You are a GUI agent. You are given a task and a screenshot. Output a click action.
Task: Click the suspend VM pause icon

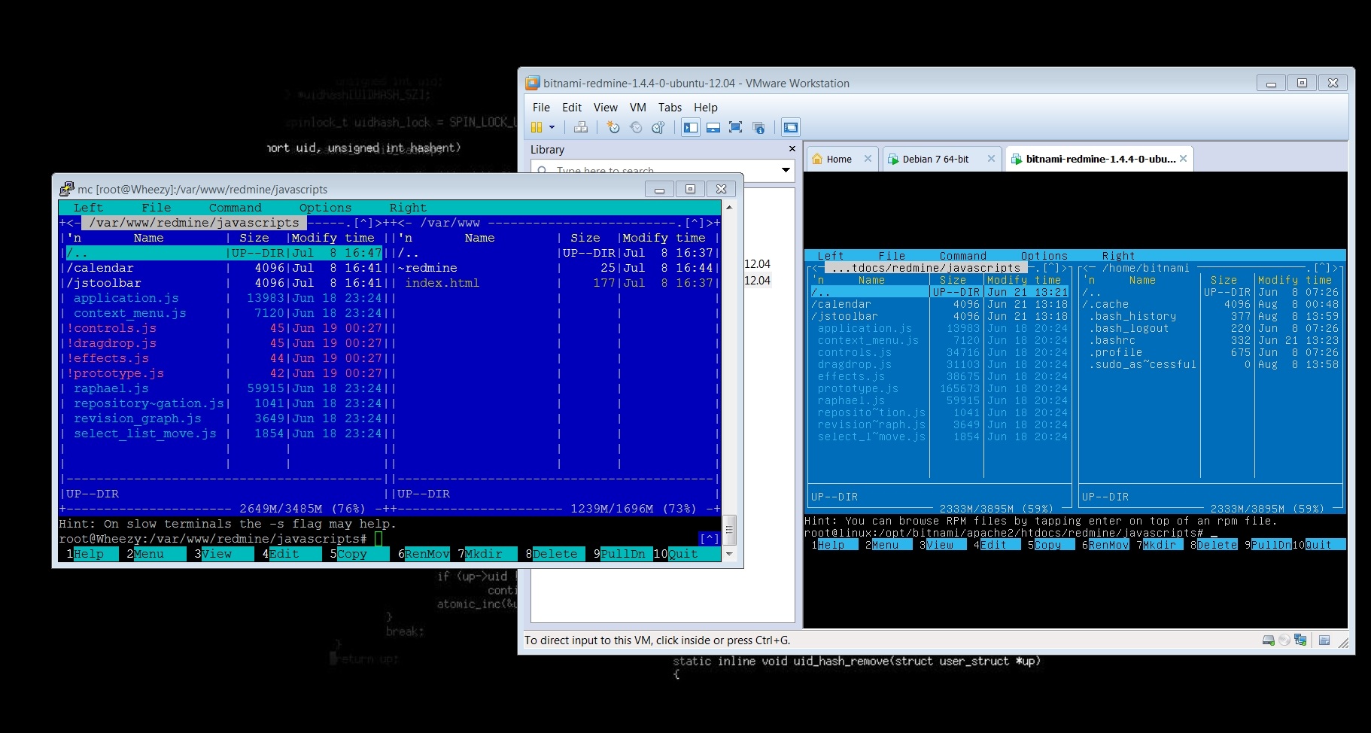[537, 127]
